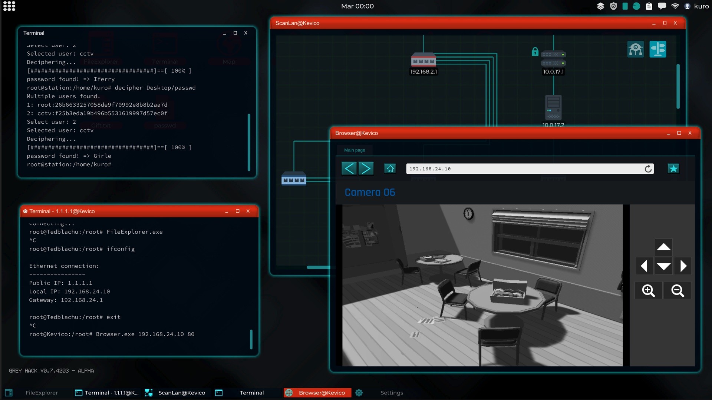The image size is (712, 400).
Task: Open the app launcher grid at top-left
Action: pyautogui.click(x=9, y=6)
